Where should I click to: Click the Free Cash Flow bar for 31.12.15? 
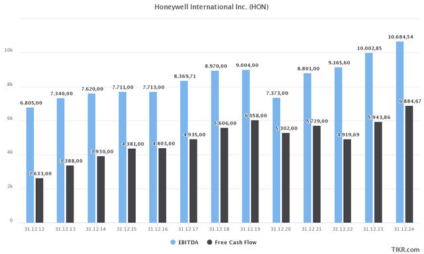[132, 186]
